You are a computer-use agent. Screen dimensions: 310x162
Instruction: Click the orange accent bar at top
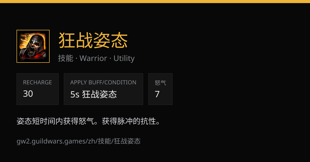tap(155, 2)
